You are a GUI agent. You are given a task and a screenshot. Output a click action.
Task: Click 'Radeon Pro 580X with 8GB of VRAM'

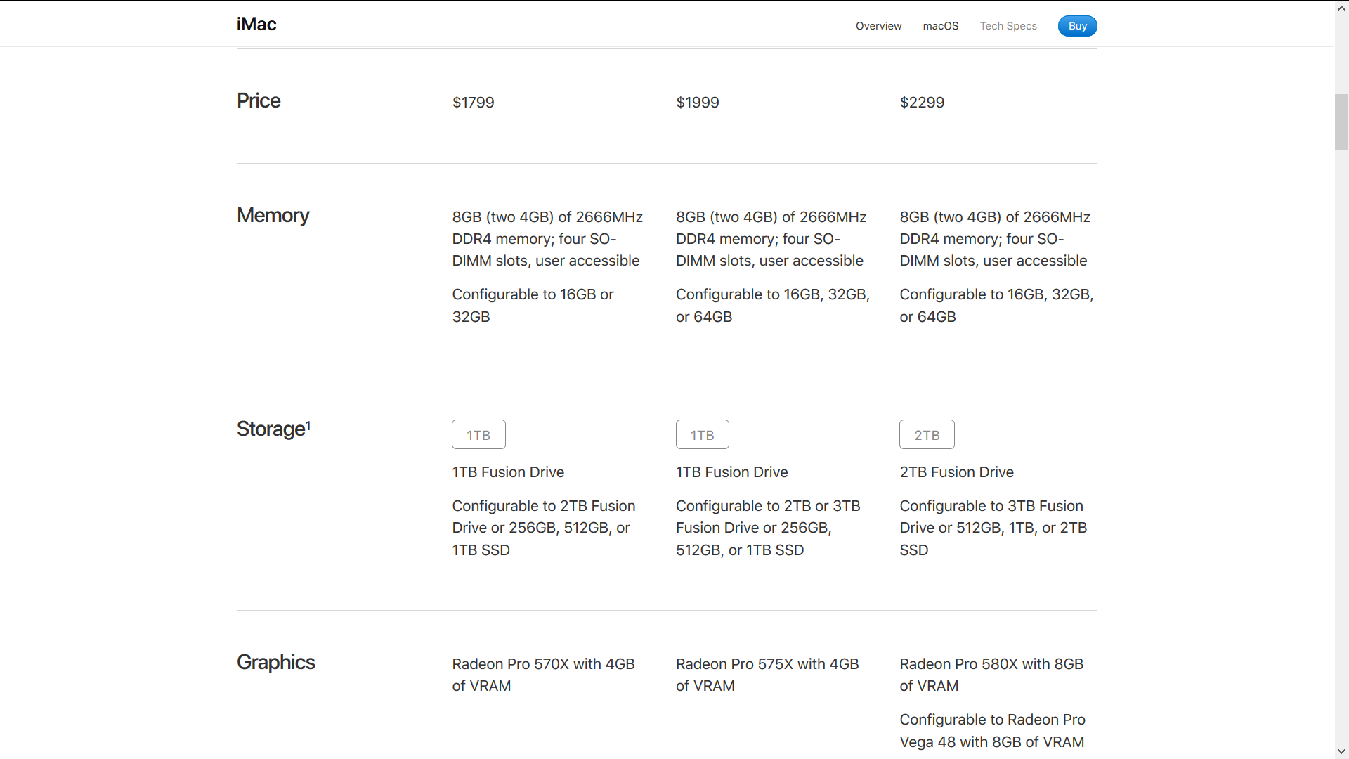point(991,675)
